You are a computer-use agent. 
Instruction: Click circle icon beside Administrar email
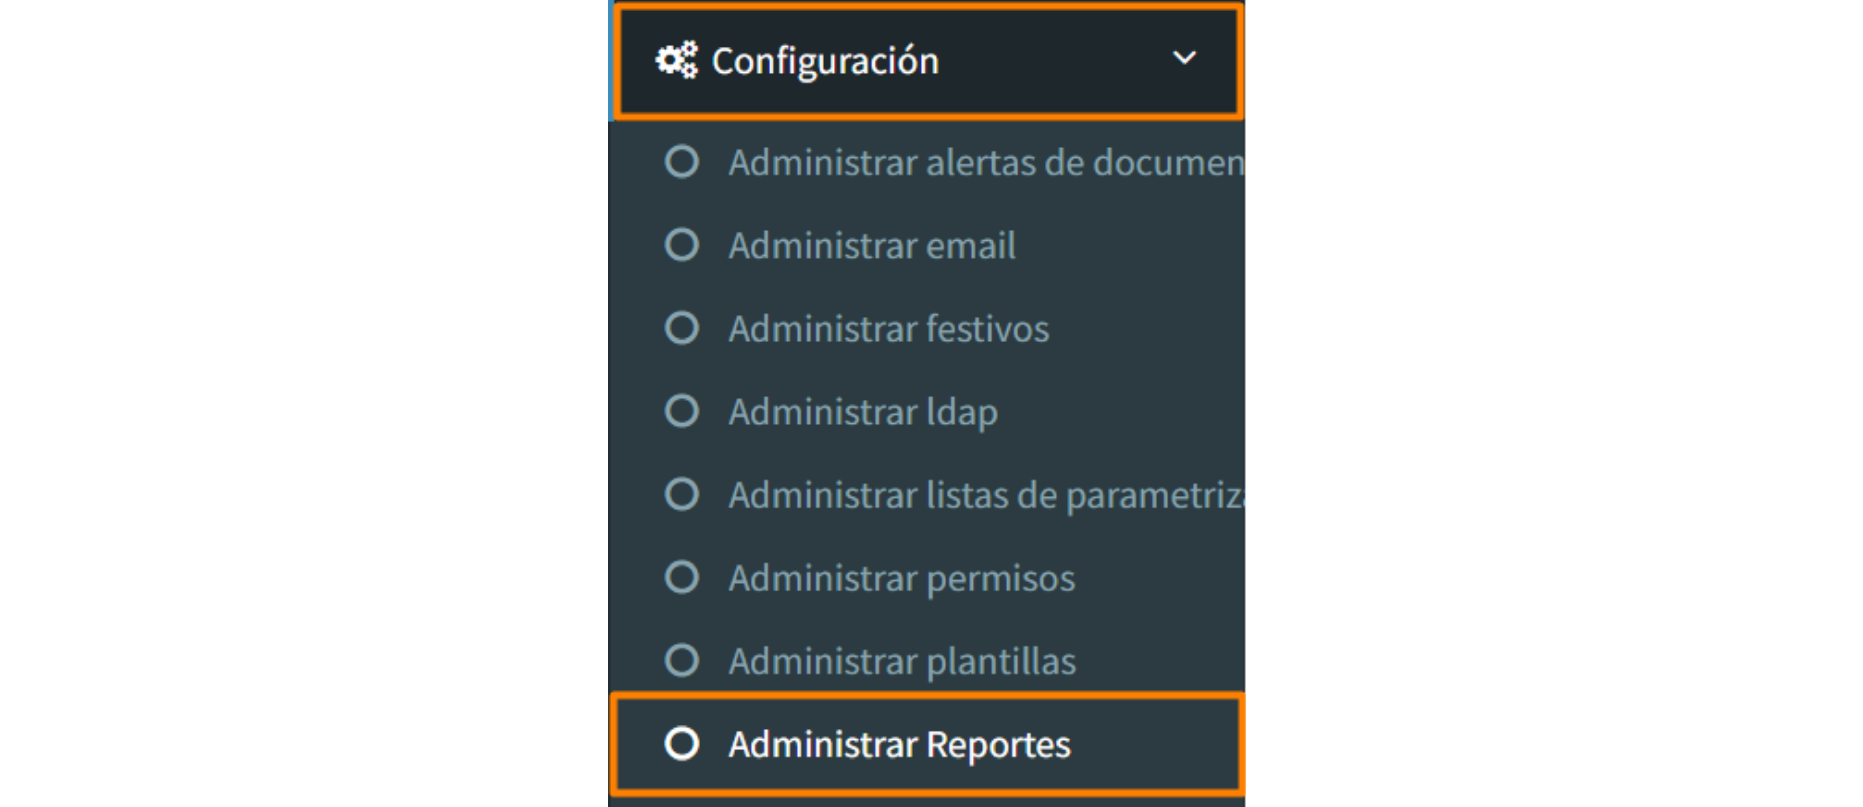[x=681, y=245]
